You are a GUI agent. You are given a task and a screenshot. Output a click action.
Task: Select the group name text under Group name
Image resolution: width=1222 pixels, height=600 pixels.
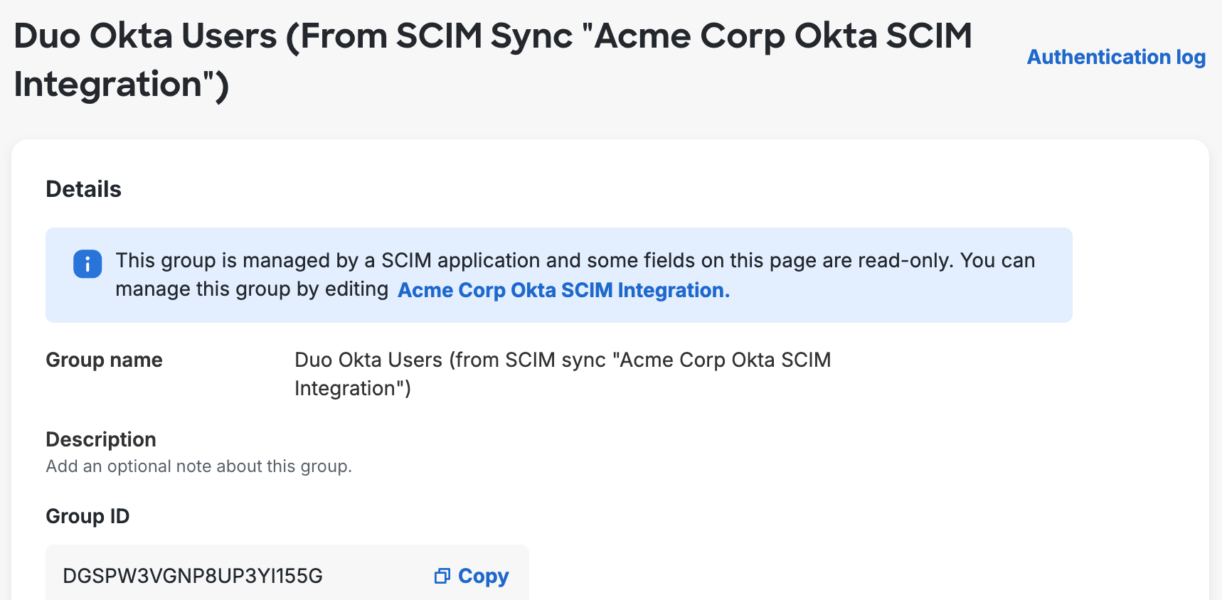tap(563, 374)
